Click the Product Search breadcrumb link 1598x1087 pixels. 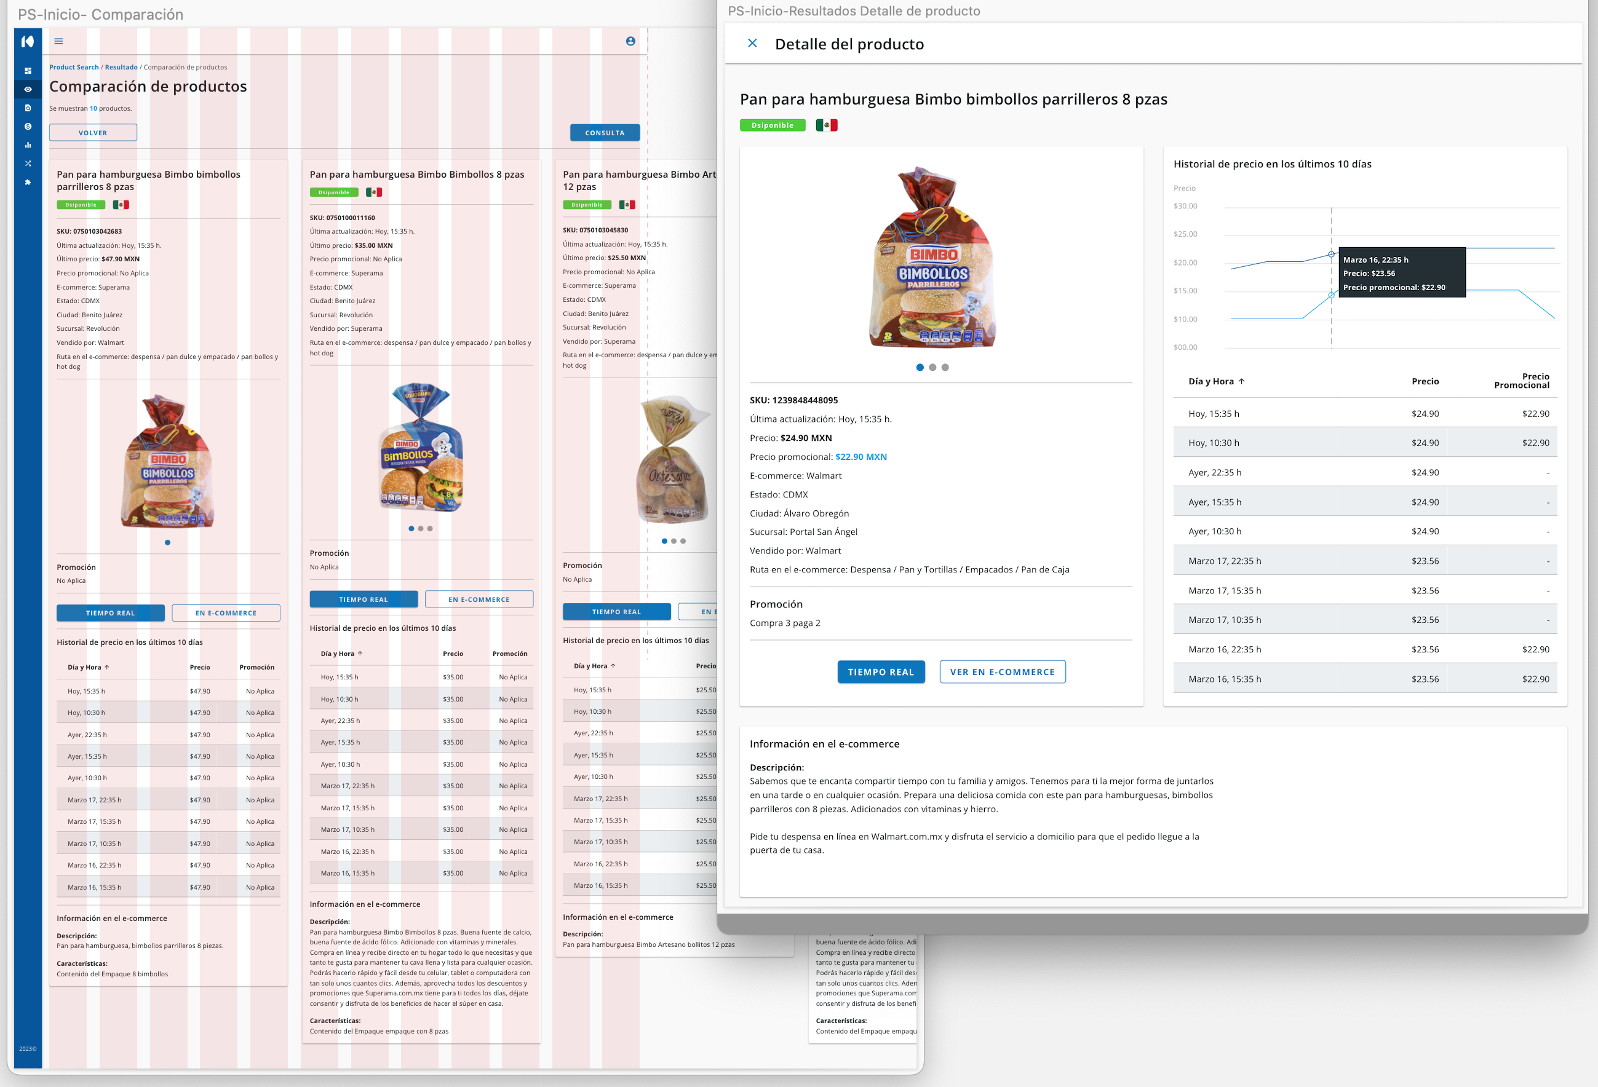click(74, 68)
